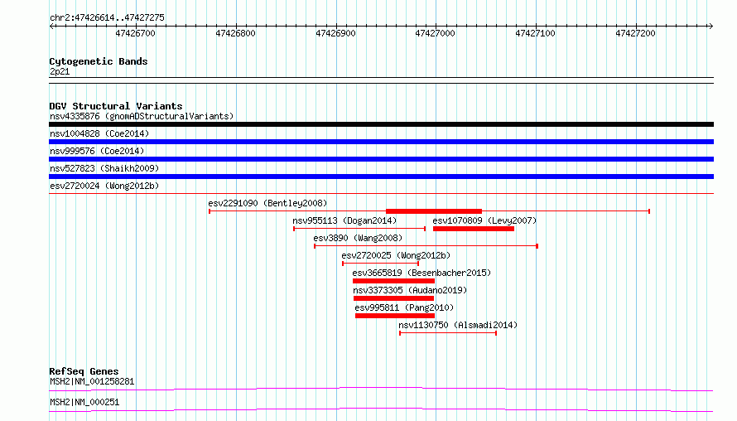Open nsv1004828 (Coe2014) variant label
Image resolution: width=737 pixels, height=421 pixels.
(99, 133)
